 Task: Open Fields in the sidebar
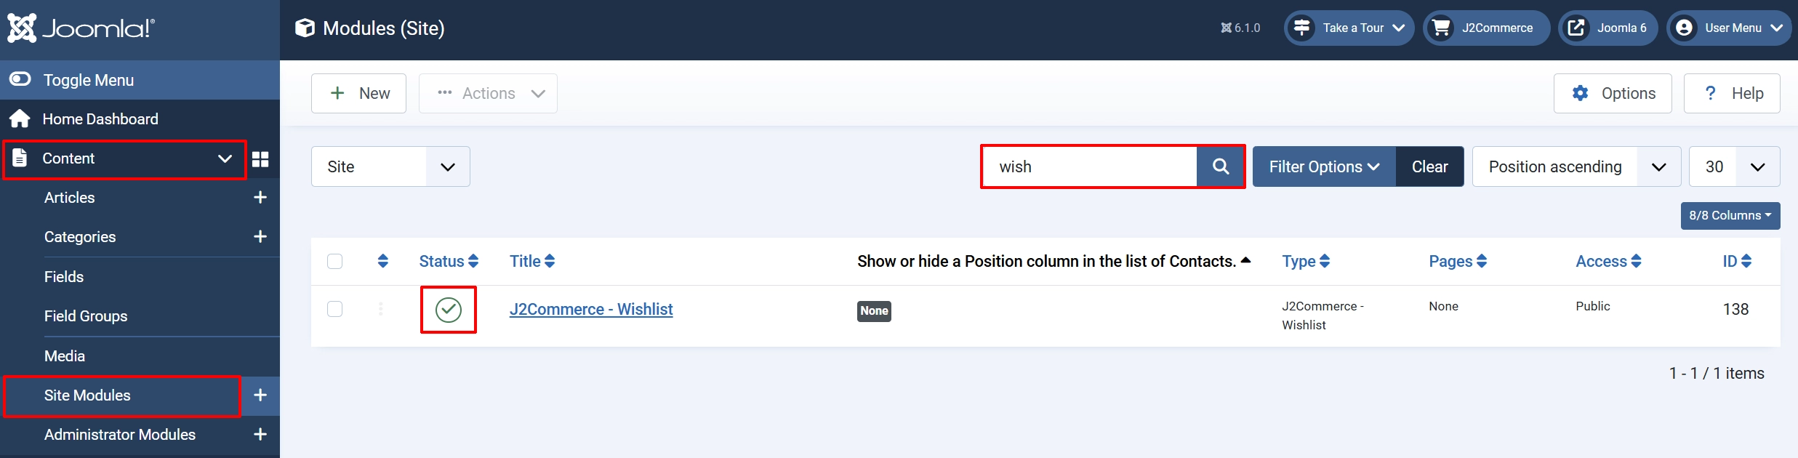(64, 277)
